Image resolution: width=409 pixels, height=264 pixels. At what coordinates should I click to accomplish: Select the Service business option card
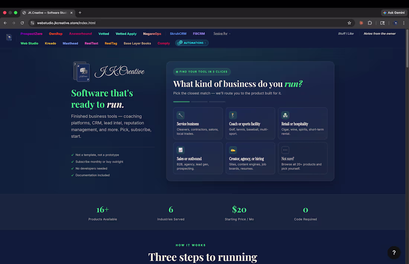tap(198, 123)
